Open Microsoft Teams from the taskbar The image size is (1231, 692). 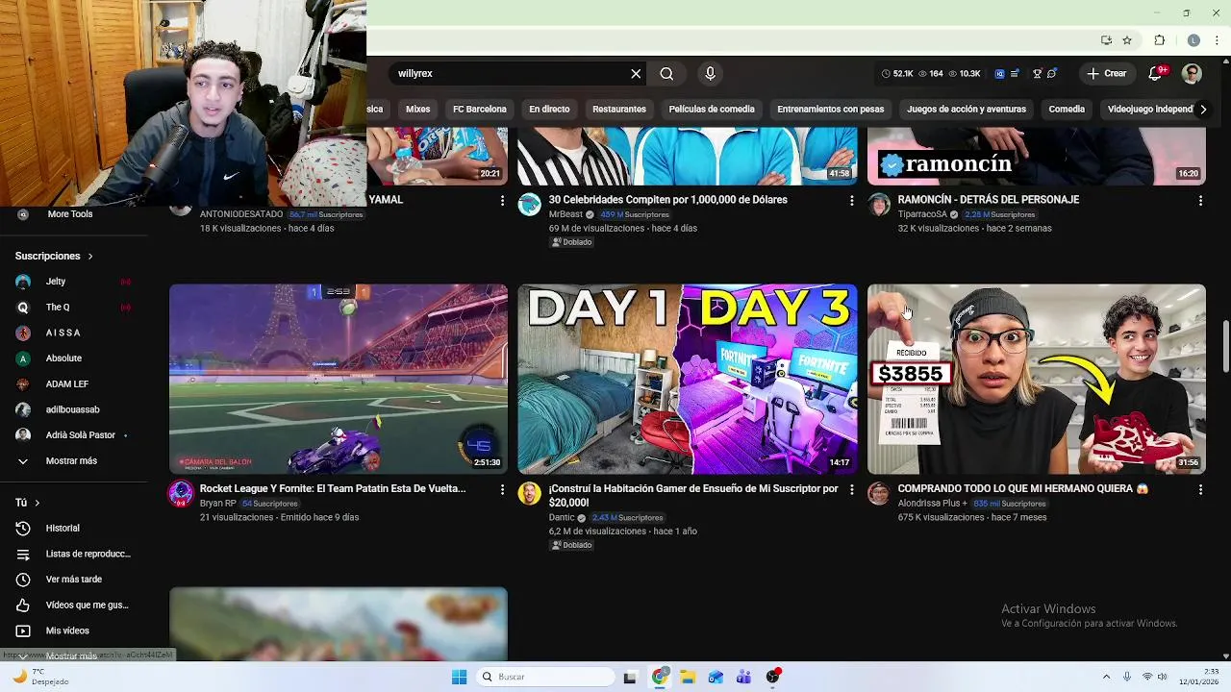(x=743, y=677)
